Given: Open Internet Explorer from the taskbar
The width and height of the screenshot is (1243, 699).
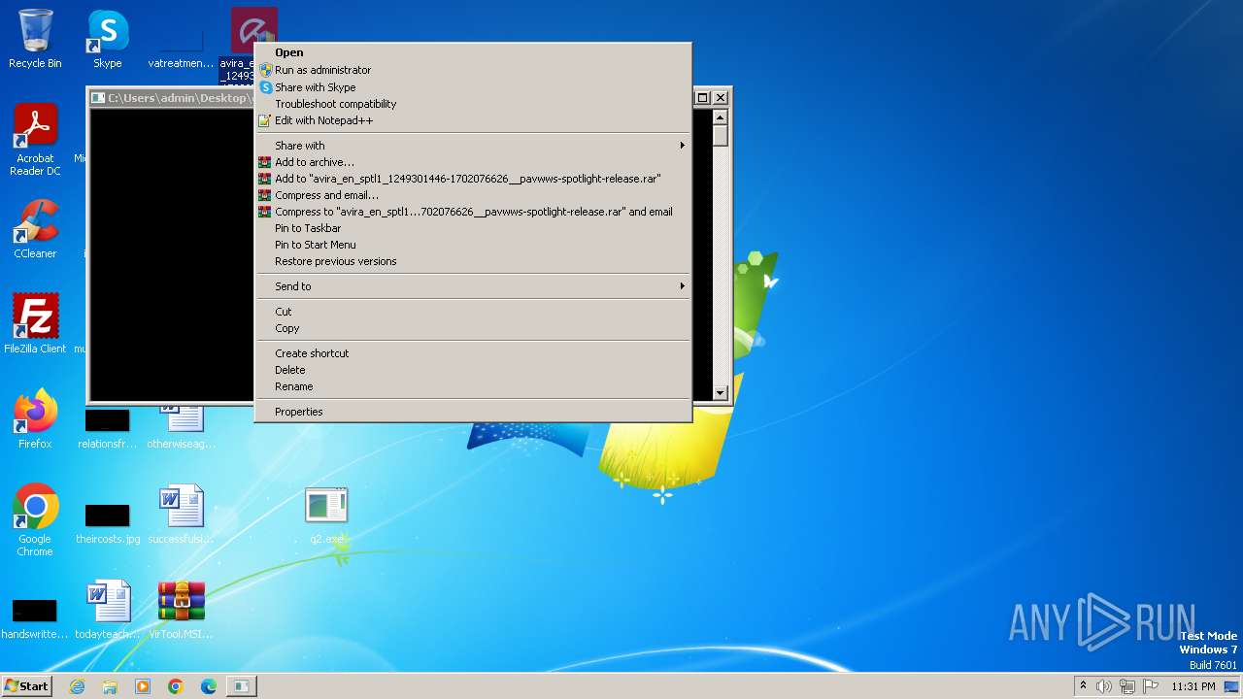Looking at the screenshot, I should 77,686.
